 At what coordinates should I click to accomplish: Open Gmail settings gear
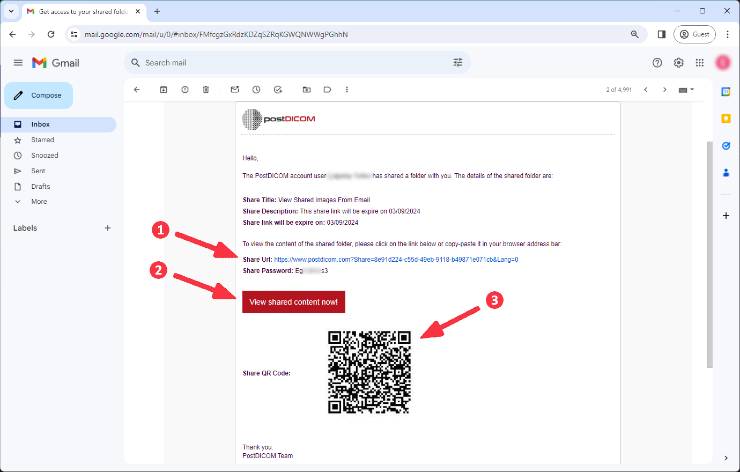point(678,62)
